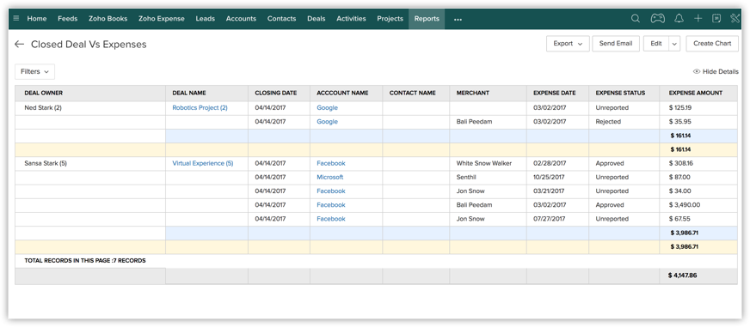This screenshot has height=327, width=750.
Task: Open the calendar icon in top bar
Action: (716, 19)
